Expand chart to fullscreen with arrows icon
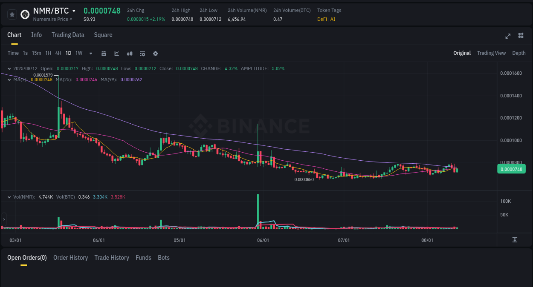Viewport: 533px width, 287px height. 507,36
